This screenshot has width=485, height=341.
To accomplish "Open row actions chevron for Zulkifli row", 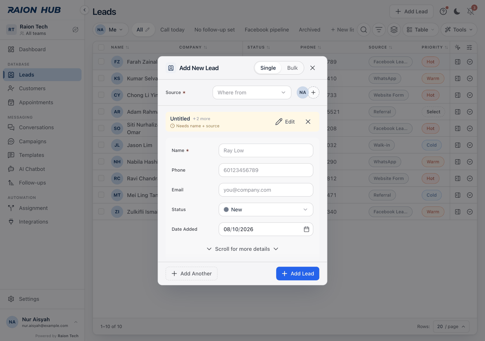I will point(470,212).
